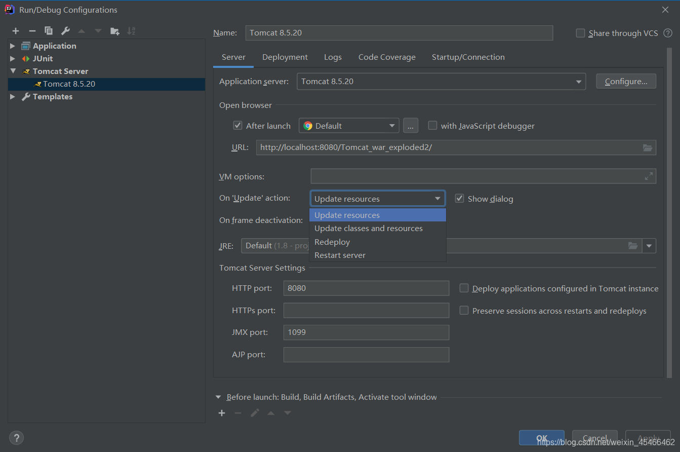Open JRE dropdown arrow
Screen dimensions: 680x452
(649, 246)
